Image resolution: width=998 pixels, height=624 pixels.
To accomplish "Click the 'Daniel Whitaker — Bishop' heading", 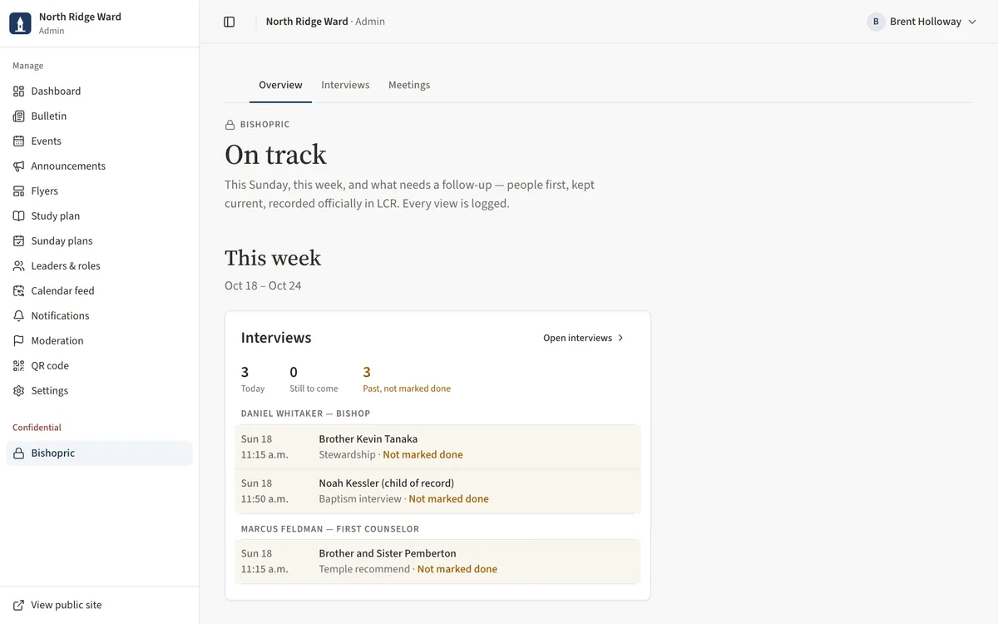I will pos(305,414).
